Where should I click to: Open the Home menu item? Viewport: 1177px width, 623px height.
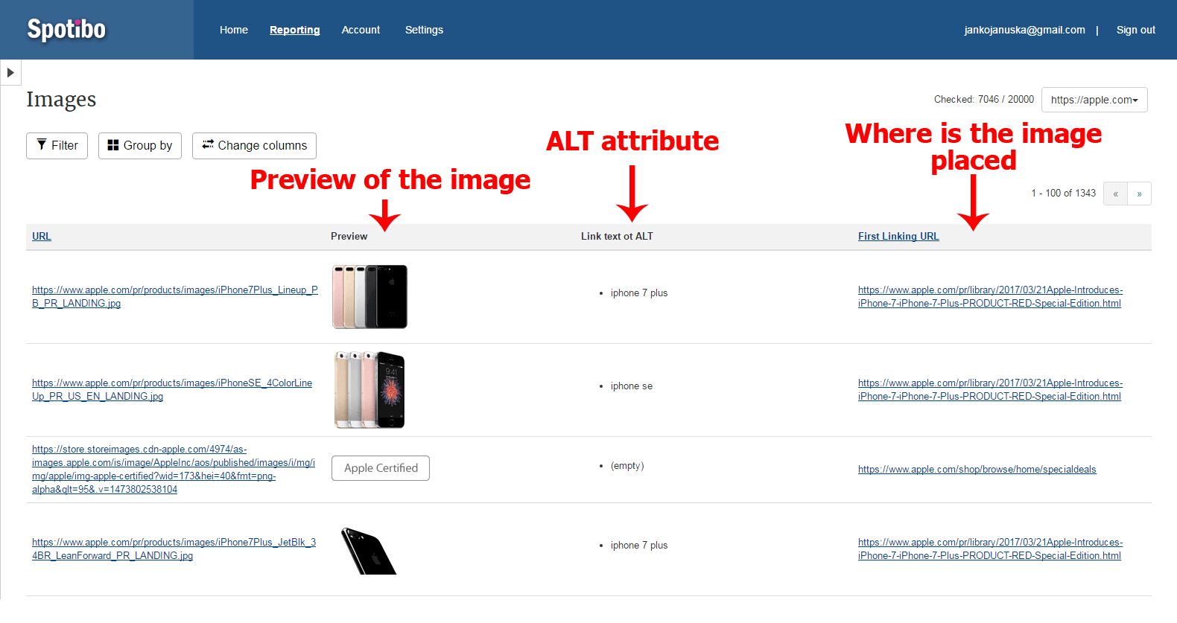(233, 30)
